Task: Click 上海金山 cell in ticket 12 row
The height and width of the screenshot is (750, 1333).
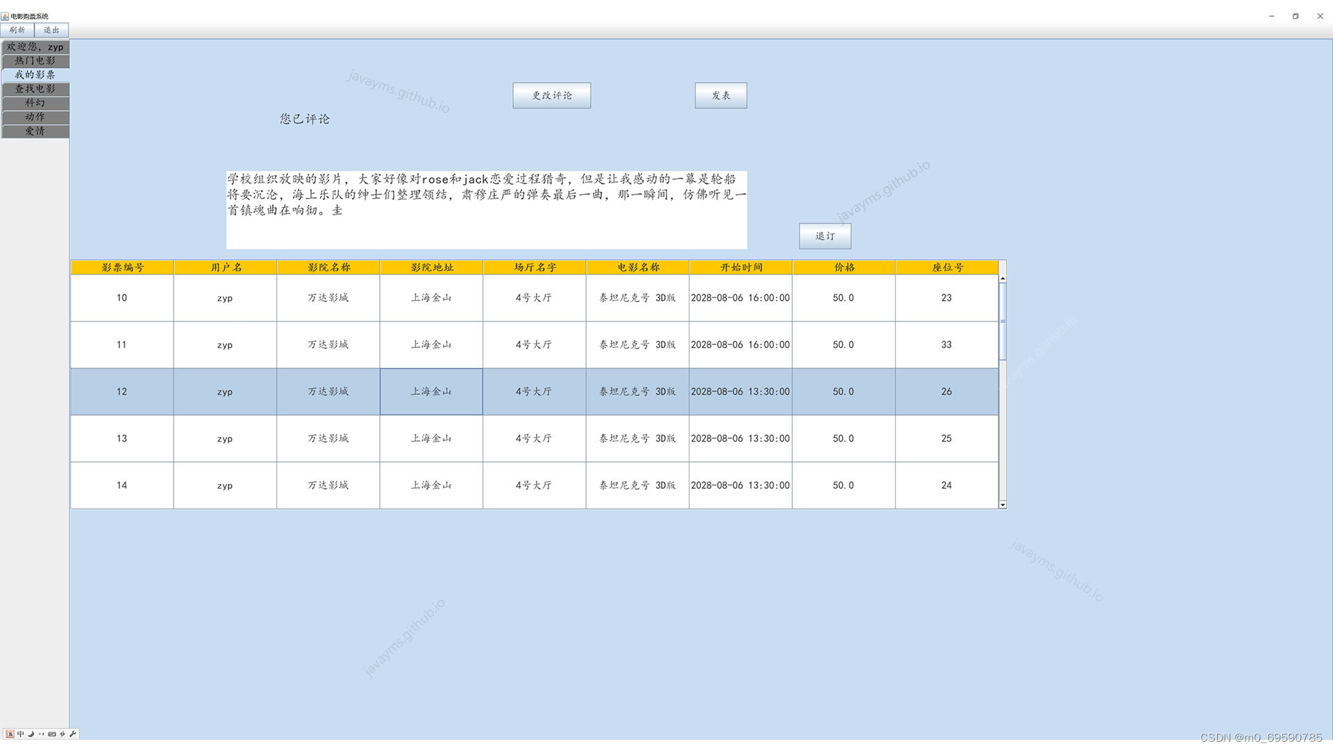Action: [x=431, y=392]
